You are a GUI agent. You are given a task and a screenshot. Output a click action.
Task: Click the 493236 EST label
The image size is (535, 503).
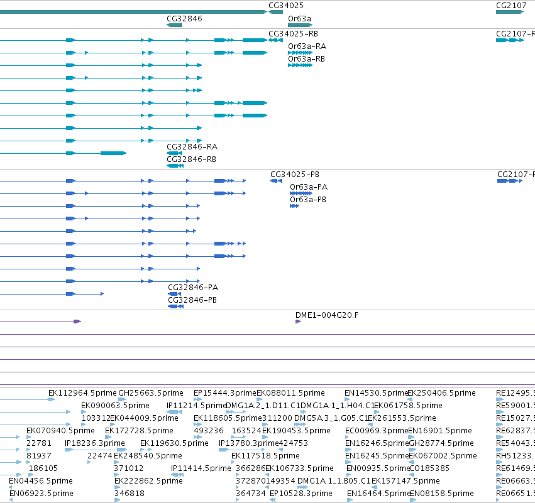click(209, 431)
